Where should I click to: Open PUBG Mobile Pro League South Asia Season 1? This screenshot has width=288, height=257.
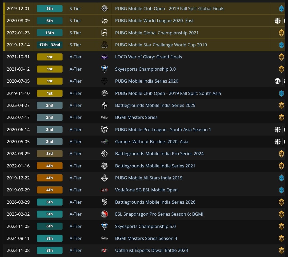point(163,130)
